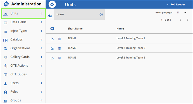Click the Organizations building icon
Image resolution: width=193 pixels, height=104 pixels.
(x=5, y=49)
